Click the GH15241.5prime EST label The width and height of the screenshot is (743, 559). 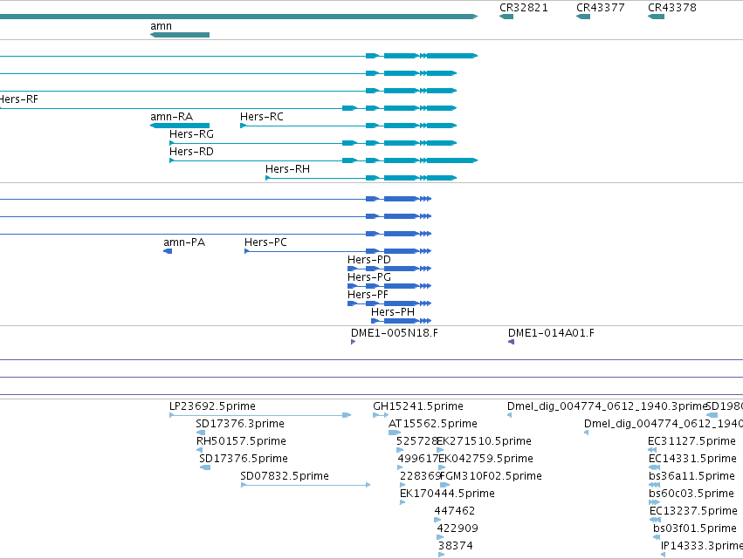[x=418, y=406]
